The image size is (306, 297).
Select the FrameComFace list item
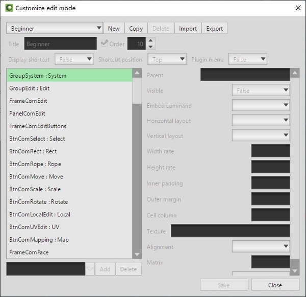70,252
